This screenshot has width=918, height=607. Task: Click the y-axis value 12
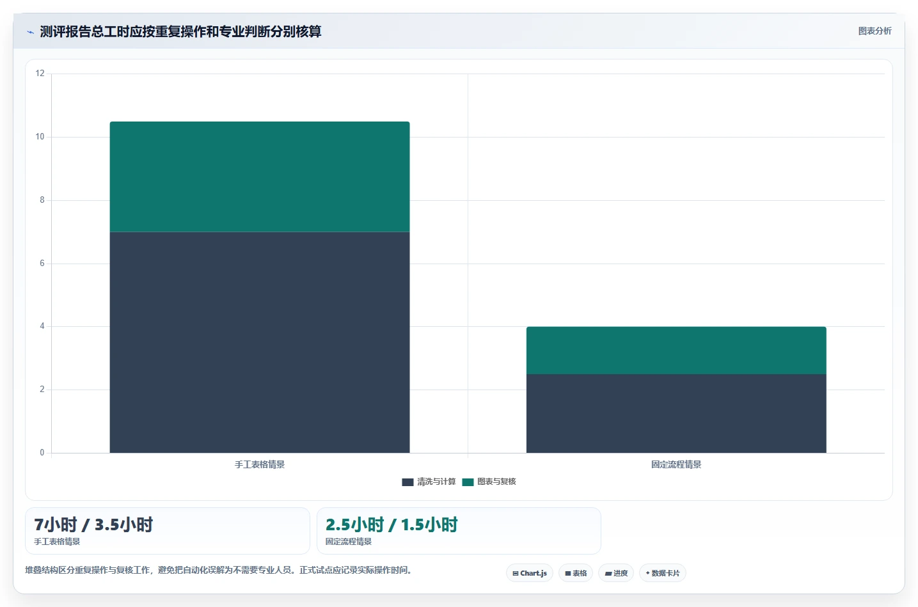point(40,74)
